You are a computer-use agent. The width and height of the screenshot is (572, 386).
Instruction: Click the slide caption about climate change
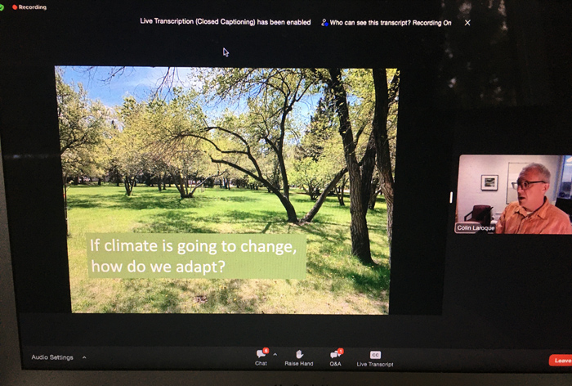click(196, 255)
